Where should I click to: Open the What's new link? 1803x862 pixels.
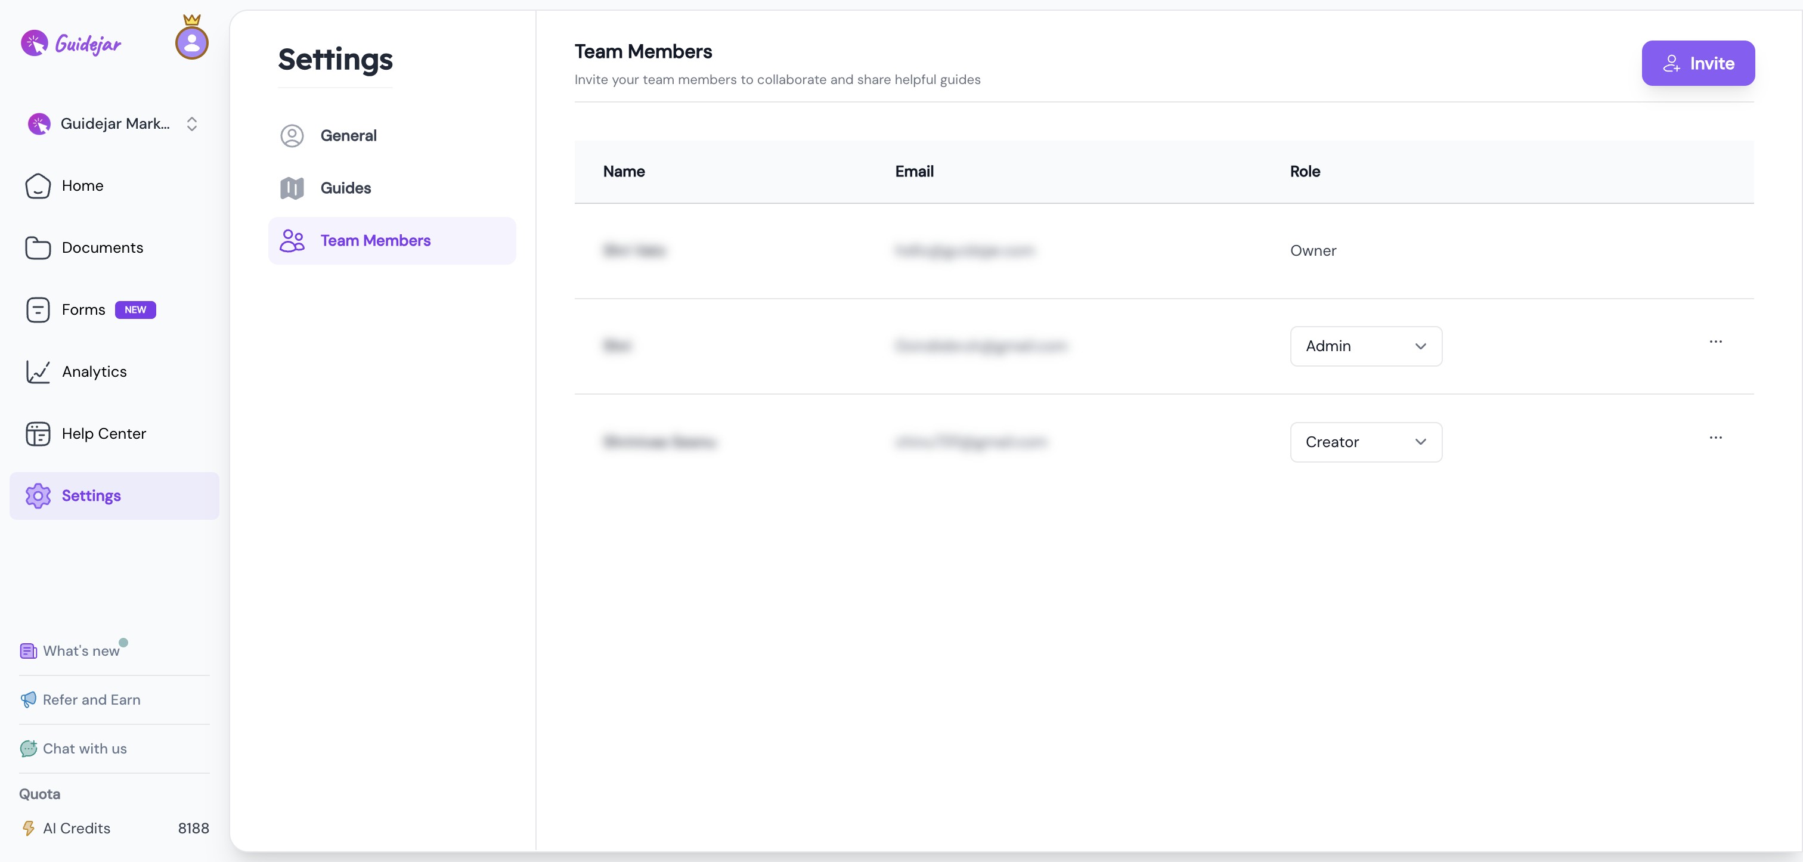80,652
